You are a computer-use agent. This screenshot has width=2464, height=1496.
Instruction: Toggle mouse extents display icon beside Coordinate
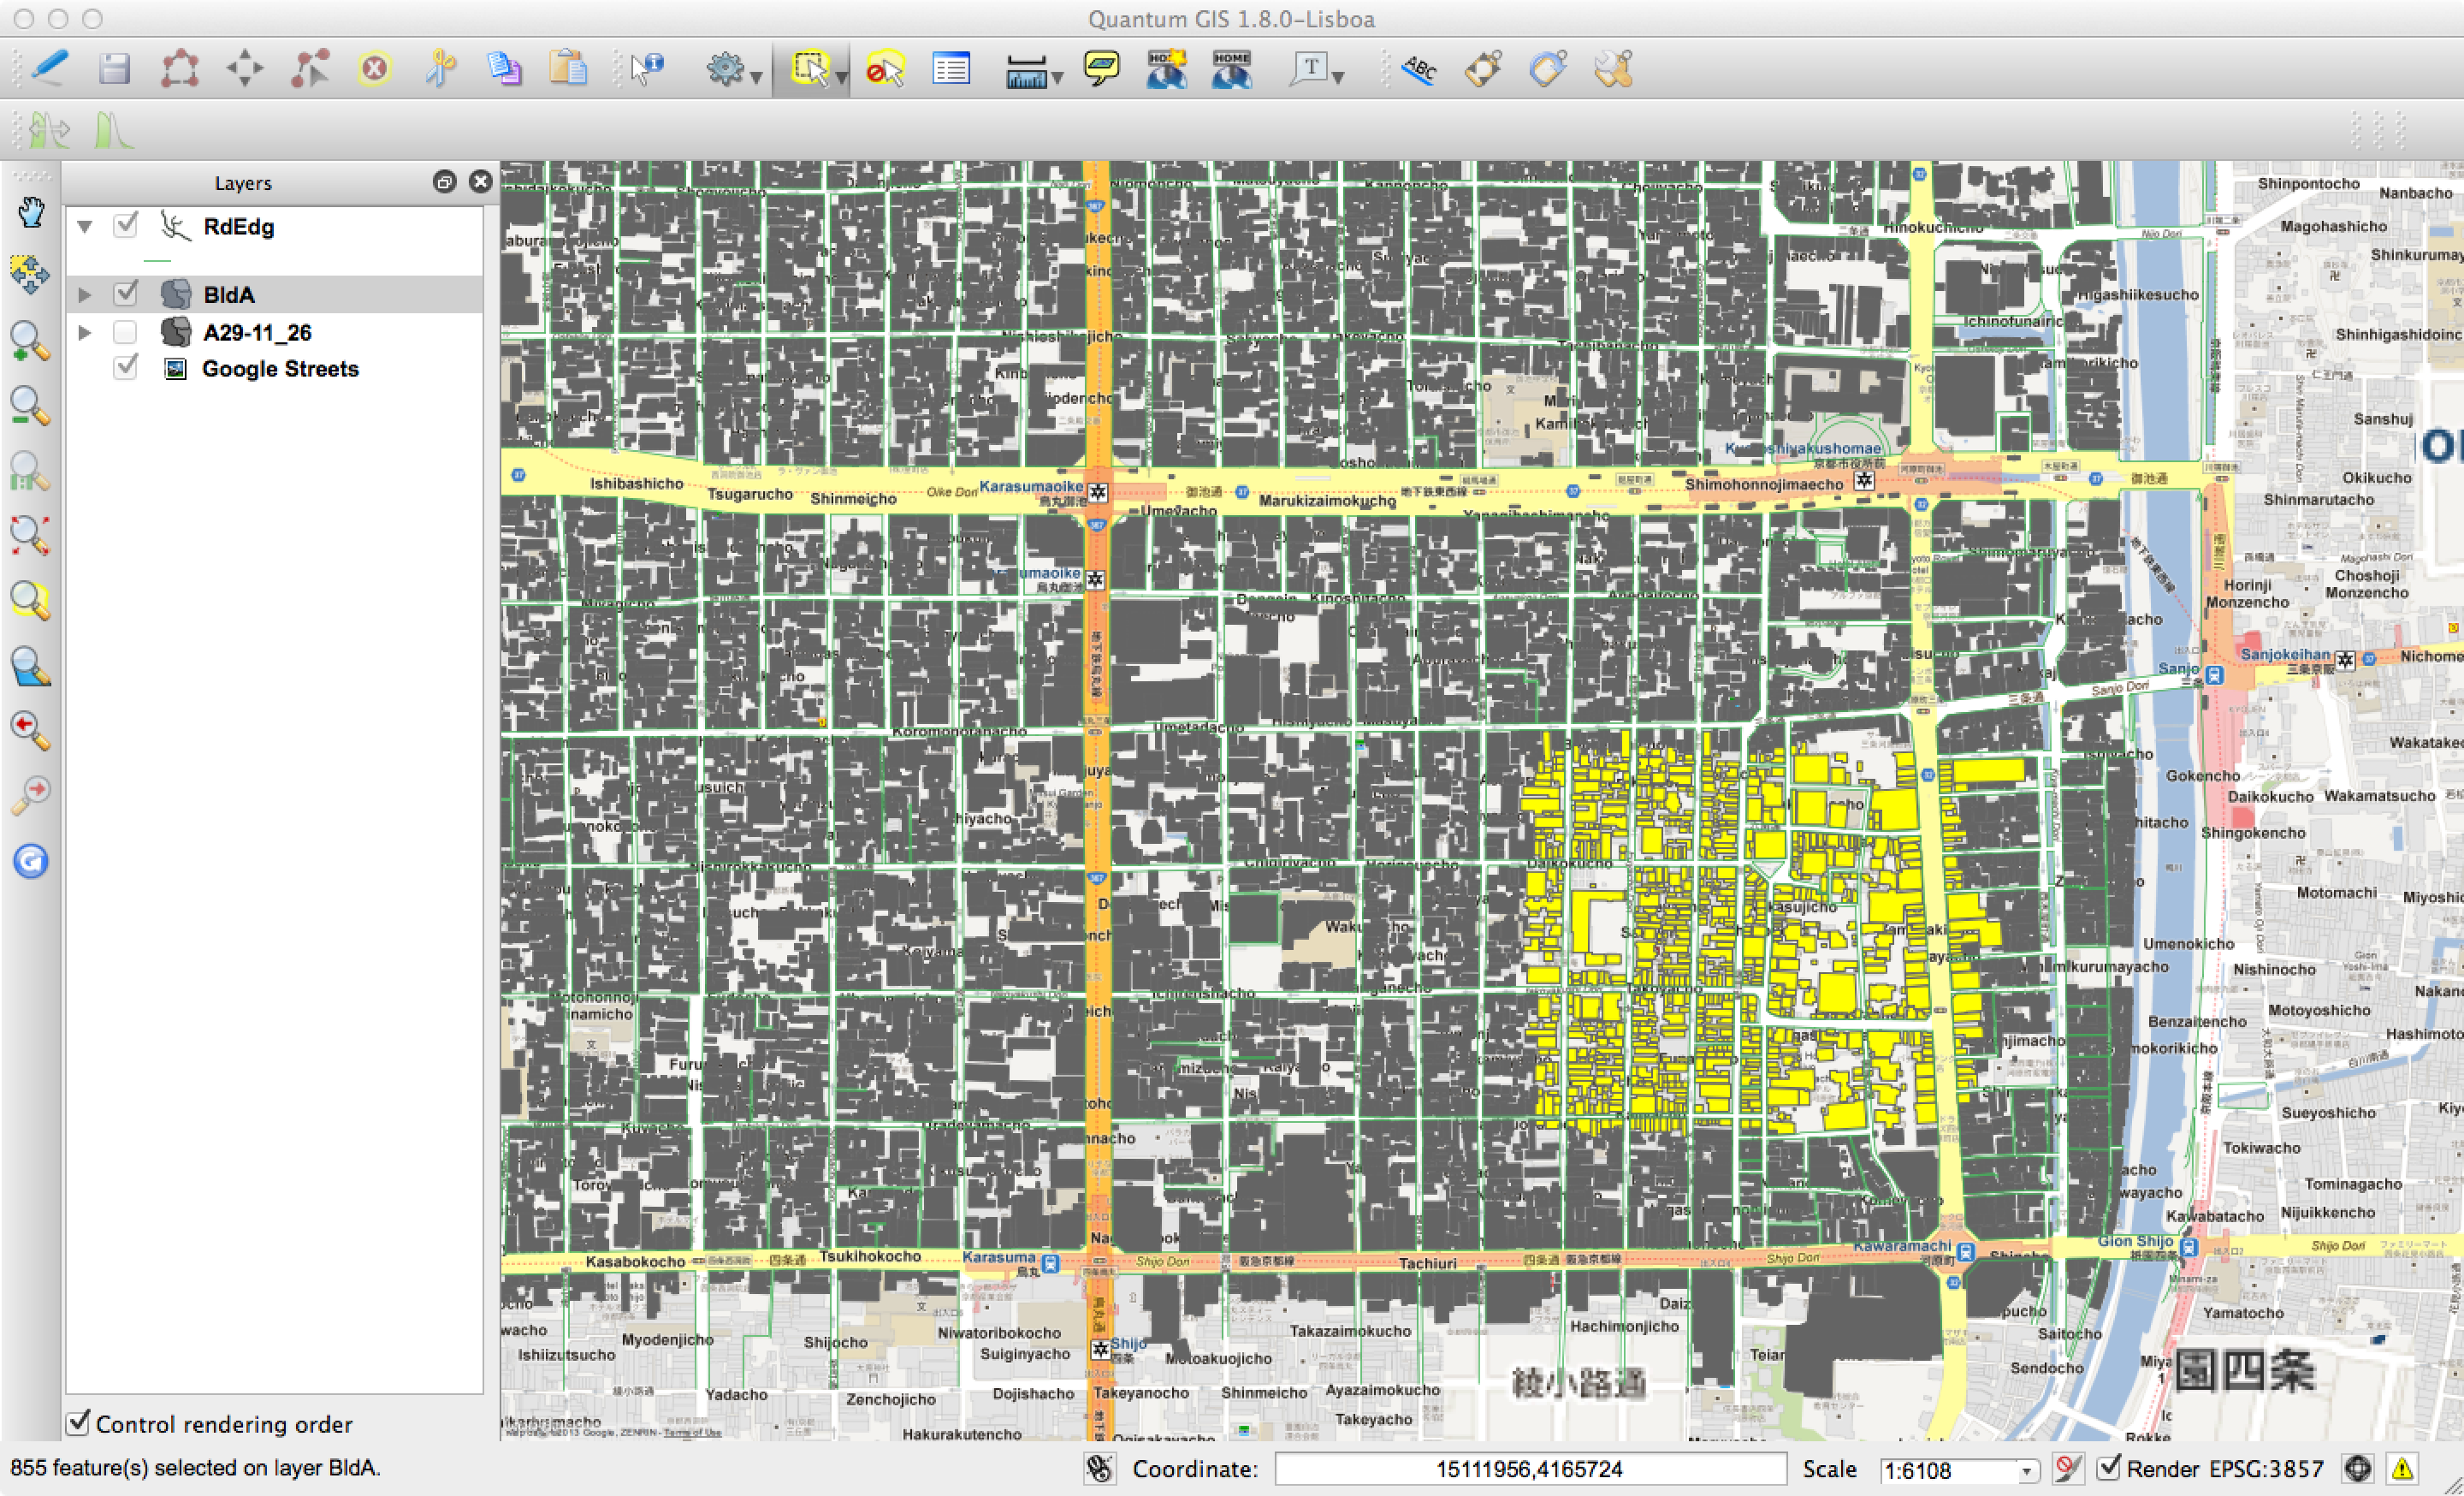pyautogui.click(x=1099, y=1468)
